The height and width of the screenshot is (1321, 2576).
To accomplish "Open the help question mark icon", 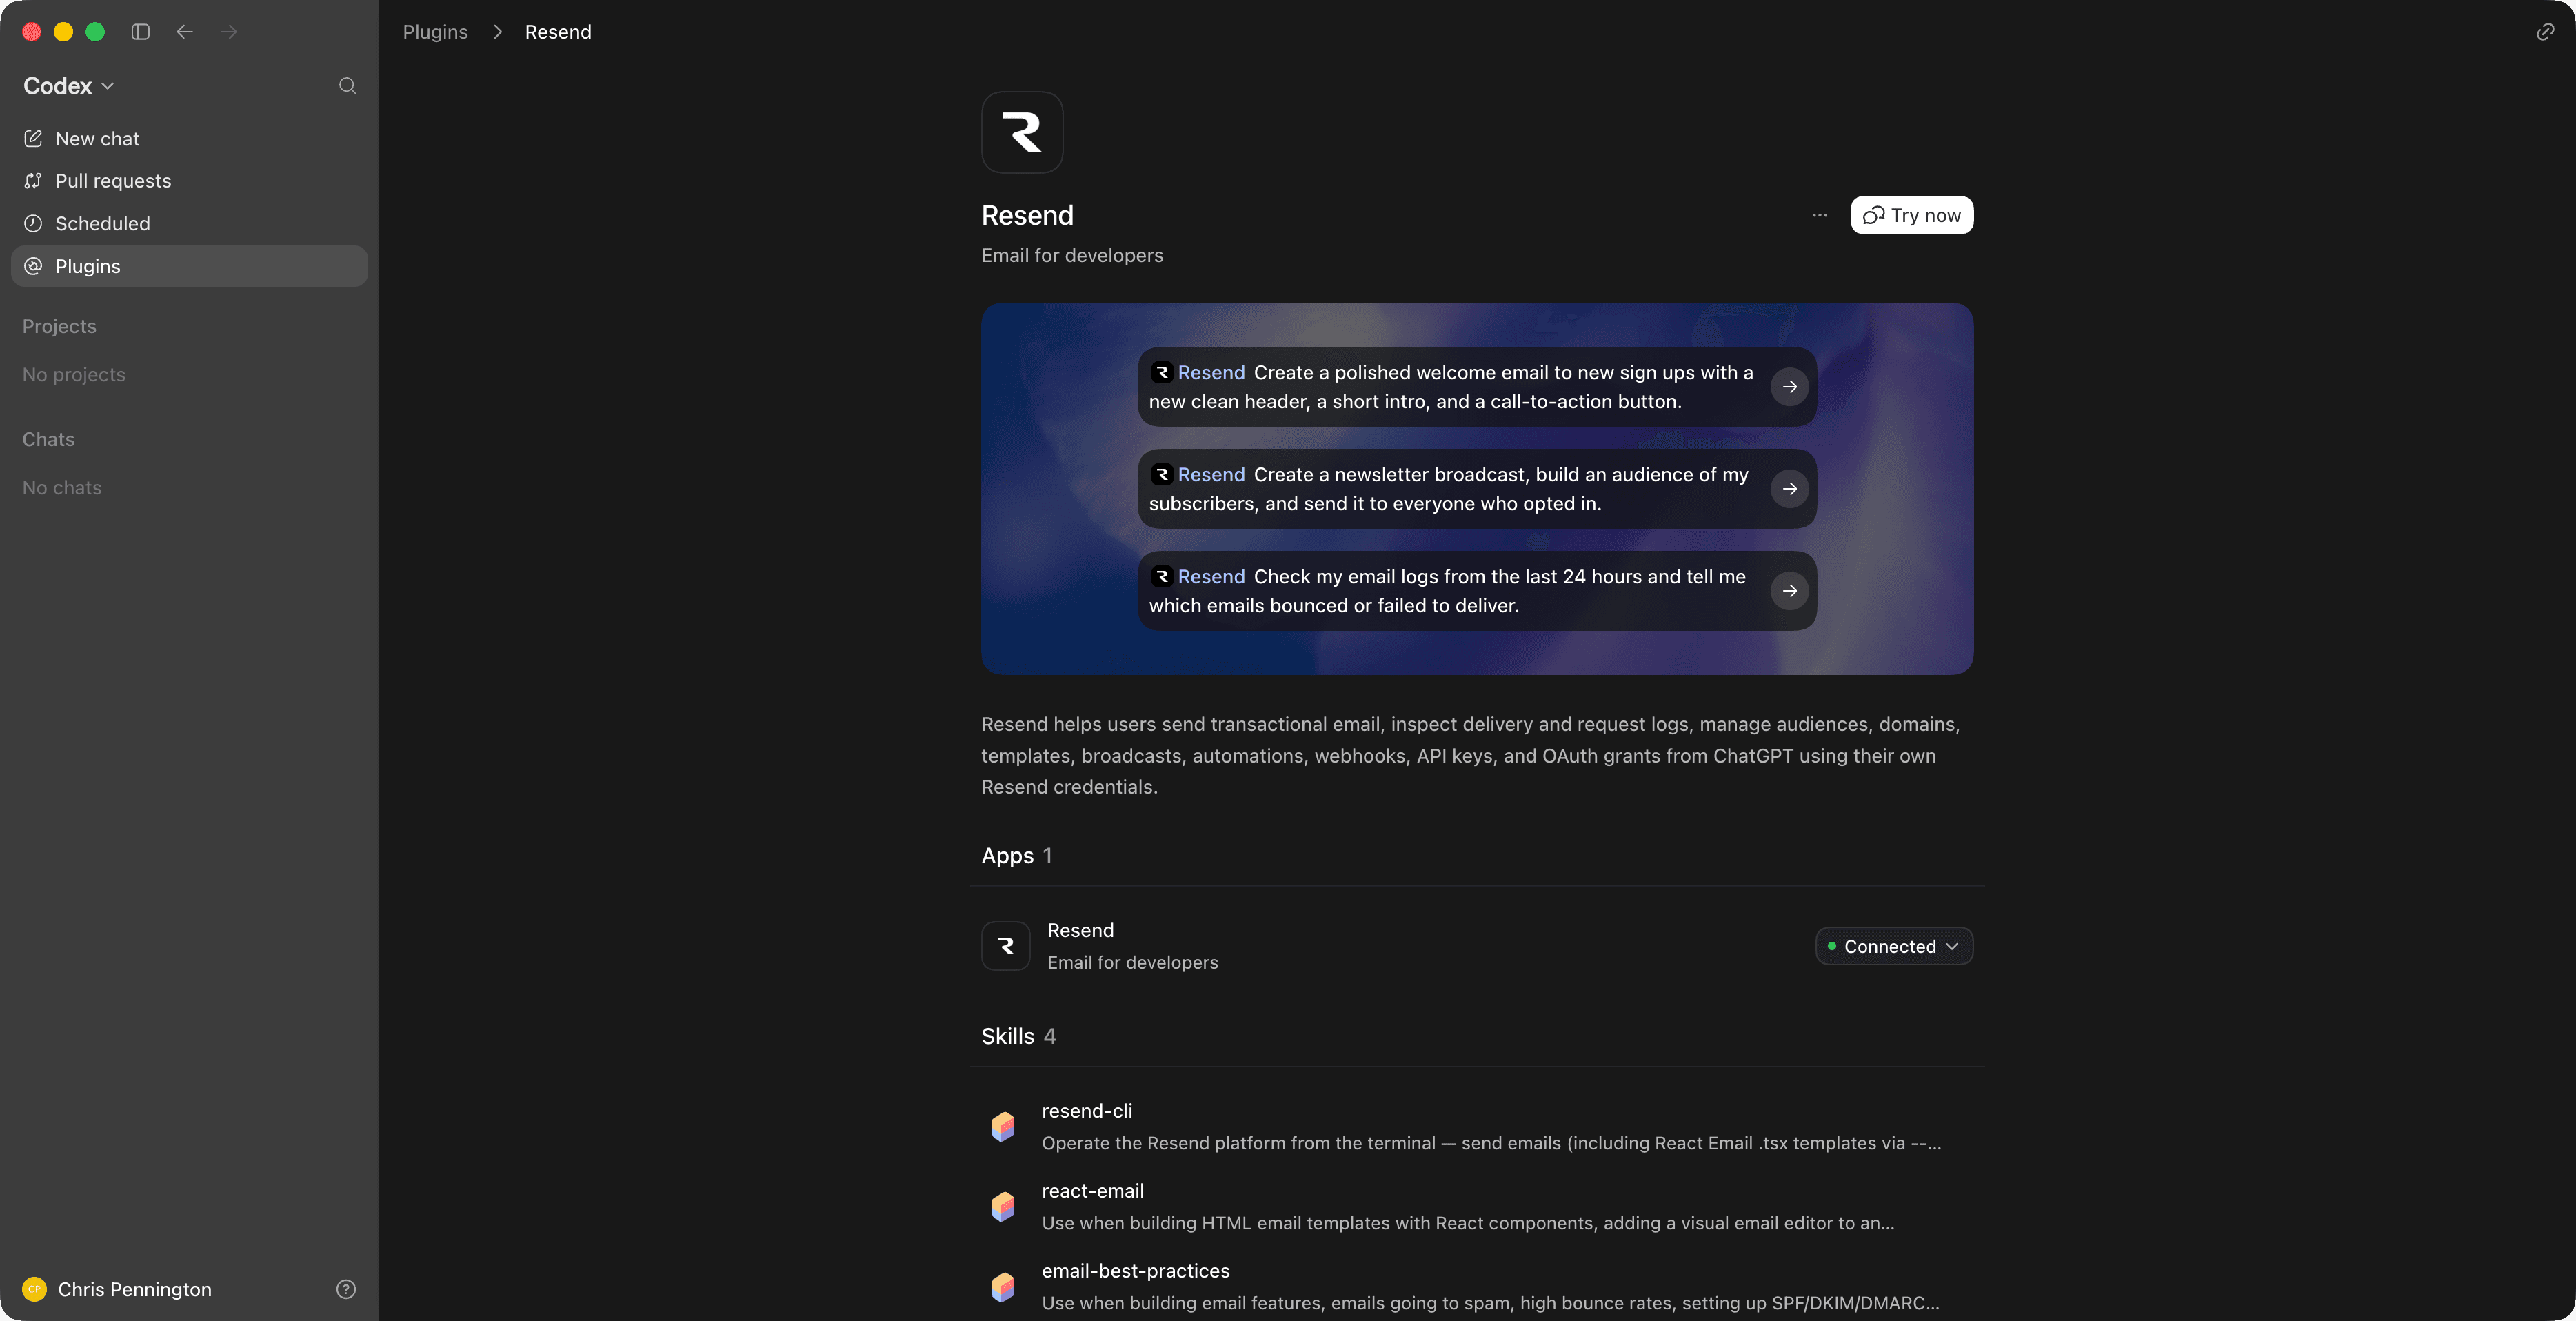I will (346, 1289).
